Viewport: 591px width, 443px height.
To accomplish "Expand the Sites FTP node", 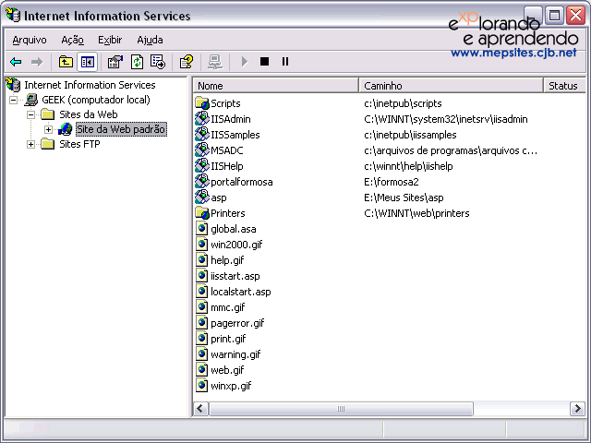I will (x=30, y=144).
